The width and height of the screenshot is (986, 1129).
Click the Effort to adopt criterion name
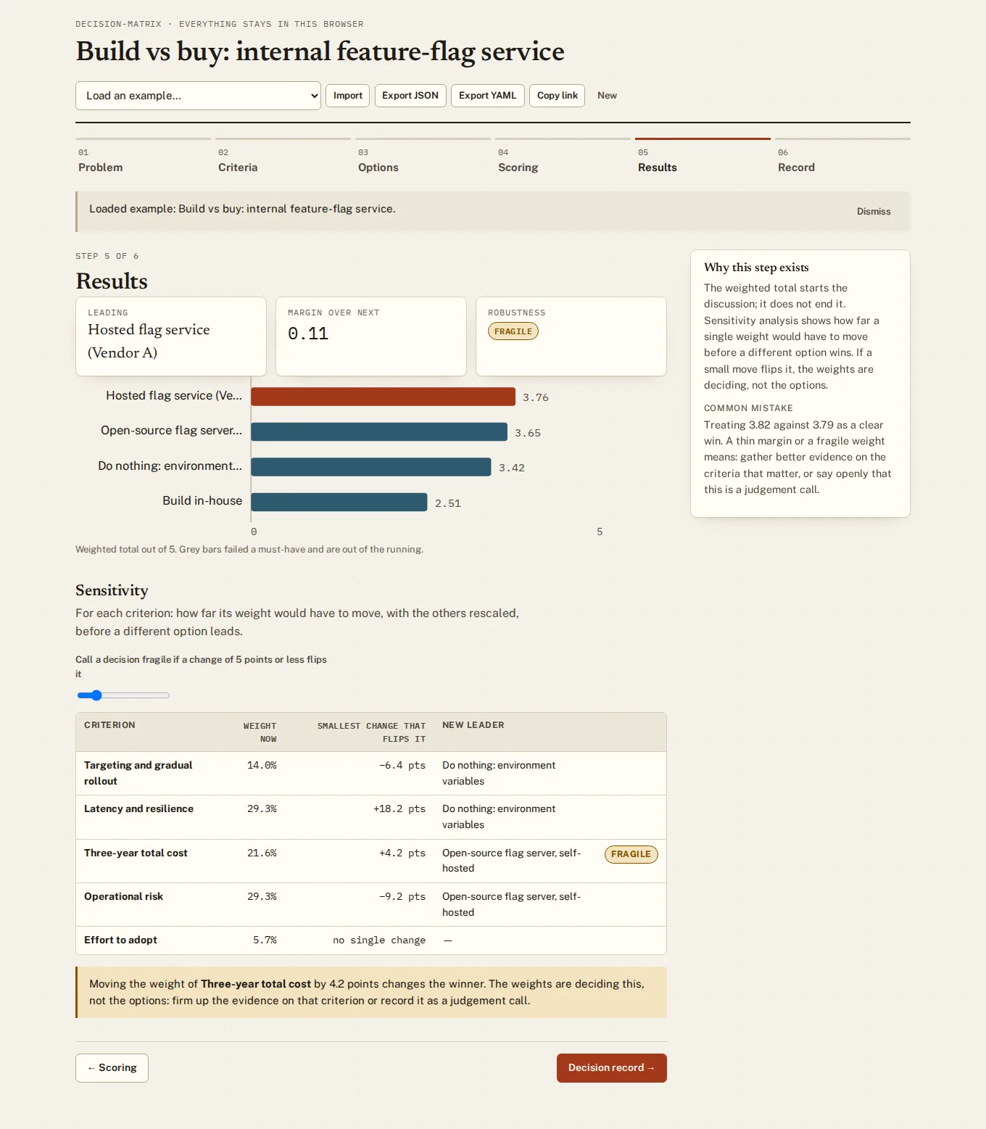click(x=120, y=940)
